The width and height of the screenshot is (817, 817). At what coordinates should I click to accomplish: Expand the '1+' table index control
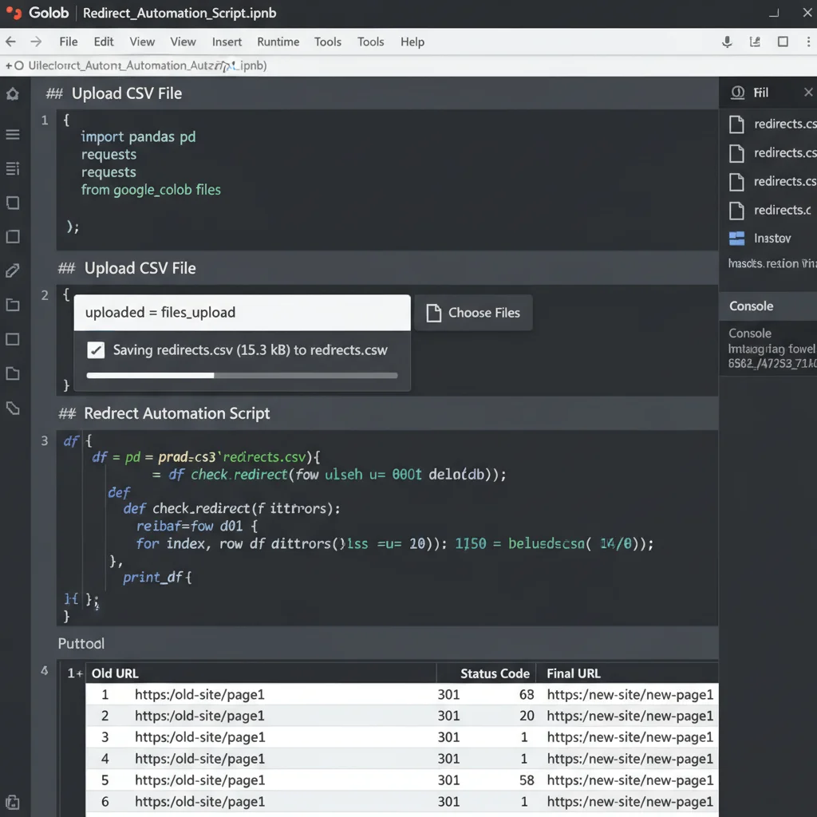pyautogui.click(x=75, y=673)
